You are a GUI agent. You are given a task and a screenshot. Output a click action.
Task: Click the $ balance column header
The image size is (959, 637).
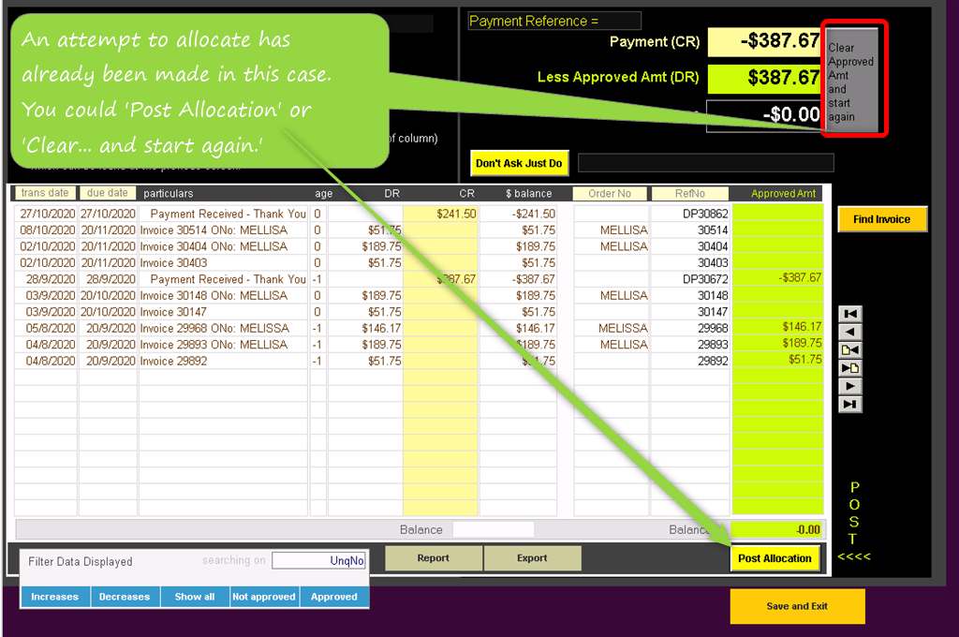coord(528,193)
